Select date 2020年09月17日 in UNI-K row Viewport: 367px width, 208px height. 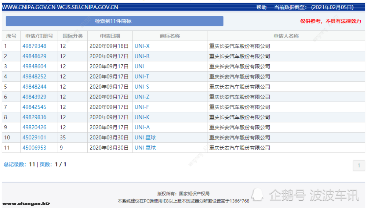point(109,117)
